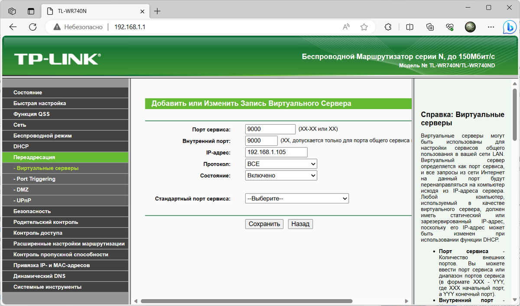Open the Состояние menu item

tap(65, 93)
